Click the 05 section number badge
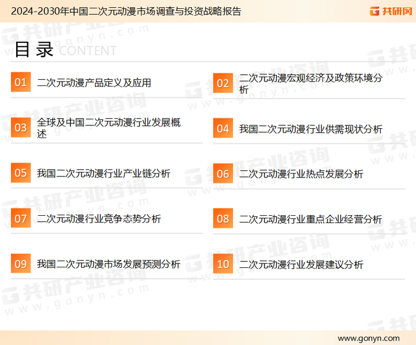Viewport: 416px width, 345px height. pyautogui.click(x=21, y=173)
